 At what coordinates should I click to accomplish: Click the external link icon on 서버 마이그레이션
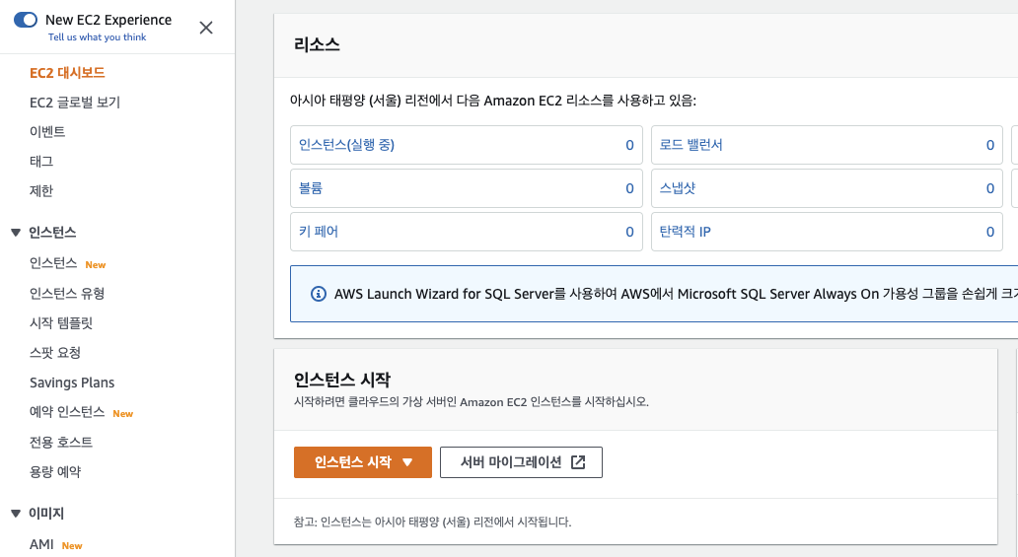click(578, 462)
